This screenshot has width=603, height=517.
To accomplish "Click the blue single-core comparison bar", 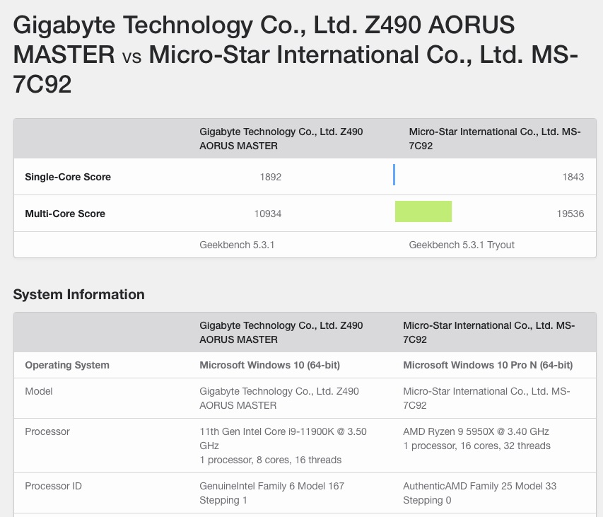I will pos(394,175).
